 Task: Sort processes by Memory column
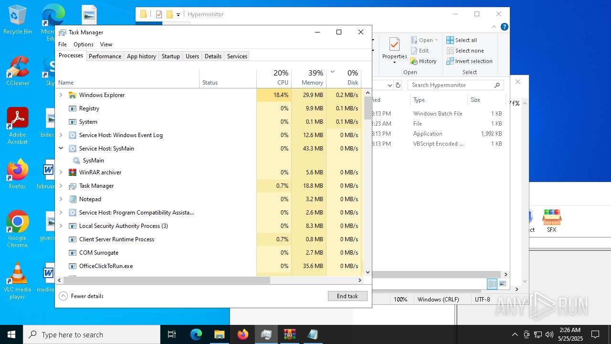click(x=309, y=78)
